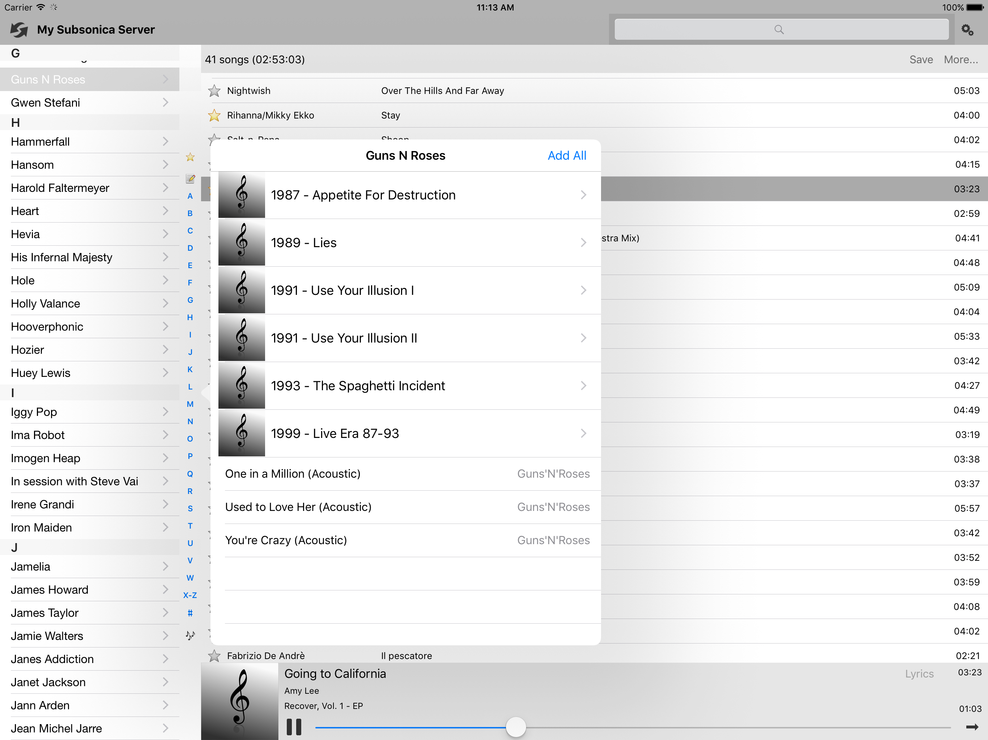988x740 pixels.
Task: Expand 1999 - Live Era 87-93 chevron
Action: tap(583, 434)
